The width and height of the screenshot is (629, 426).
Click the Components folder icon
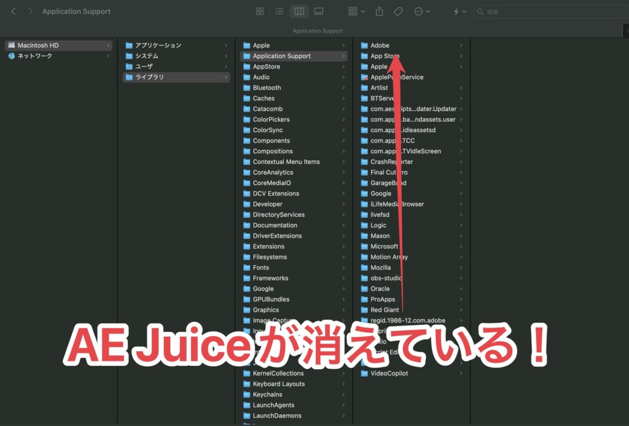pos(247,141)
